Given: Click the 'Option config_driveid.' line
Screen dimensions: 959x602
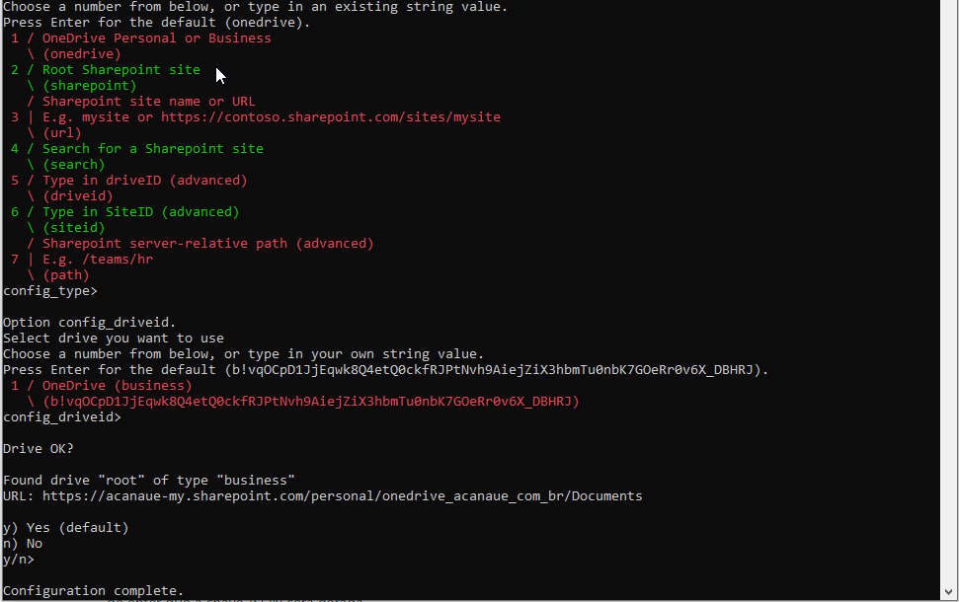Looking at the screenshot, I should (x=89, y=322).
